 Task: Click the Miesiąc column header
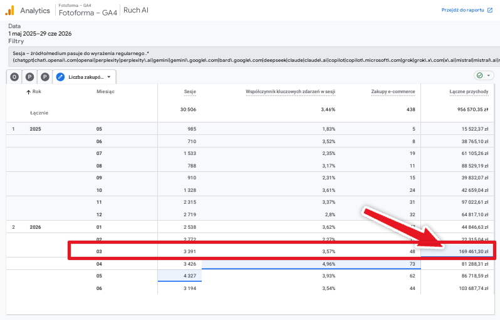point(105,92)
